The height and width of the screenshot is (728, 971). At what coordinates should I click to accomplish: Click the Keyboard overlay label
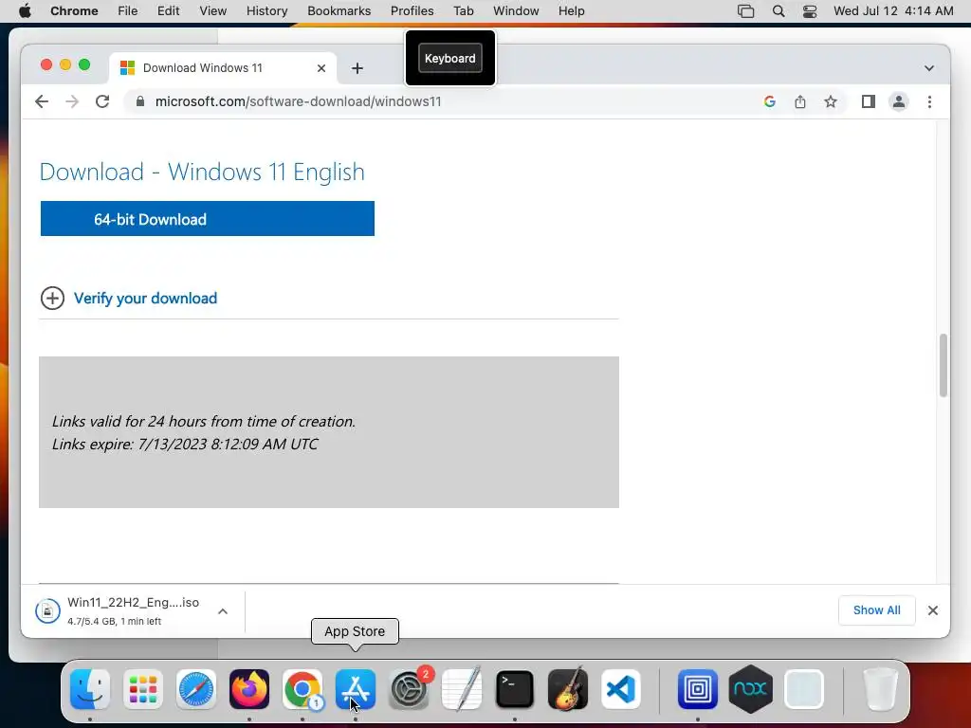coord(450,58)
